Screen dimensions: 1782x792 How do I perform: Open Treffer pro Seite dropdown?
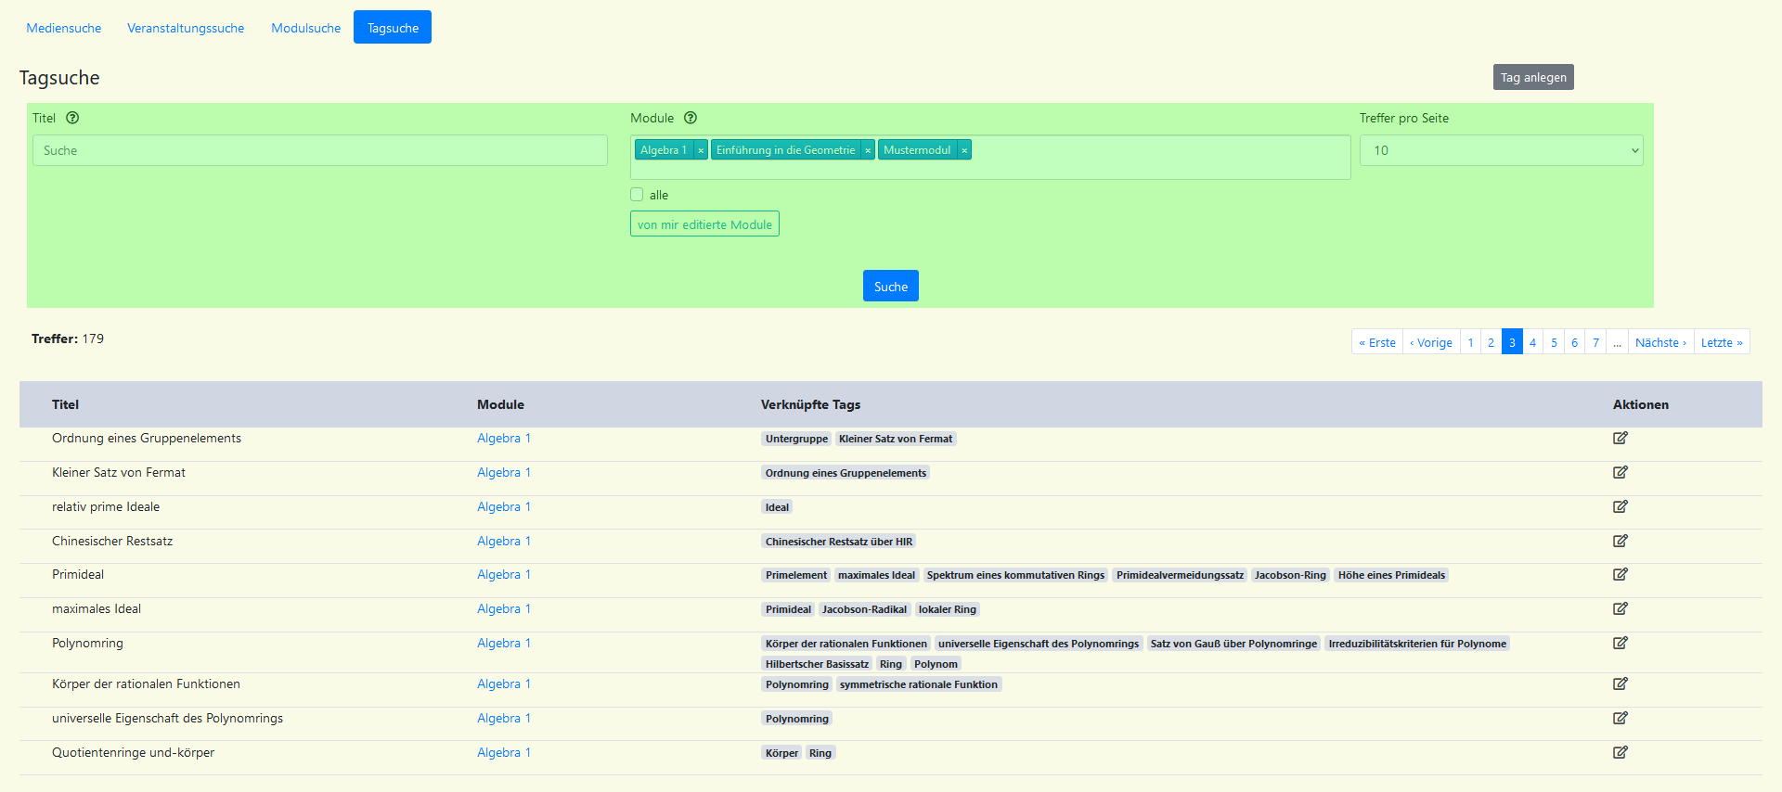pyautogui.click(x=1501, y=150)
